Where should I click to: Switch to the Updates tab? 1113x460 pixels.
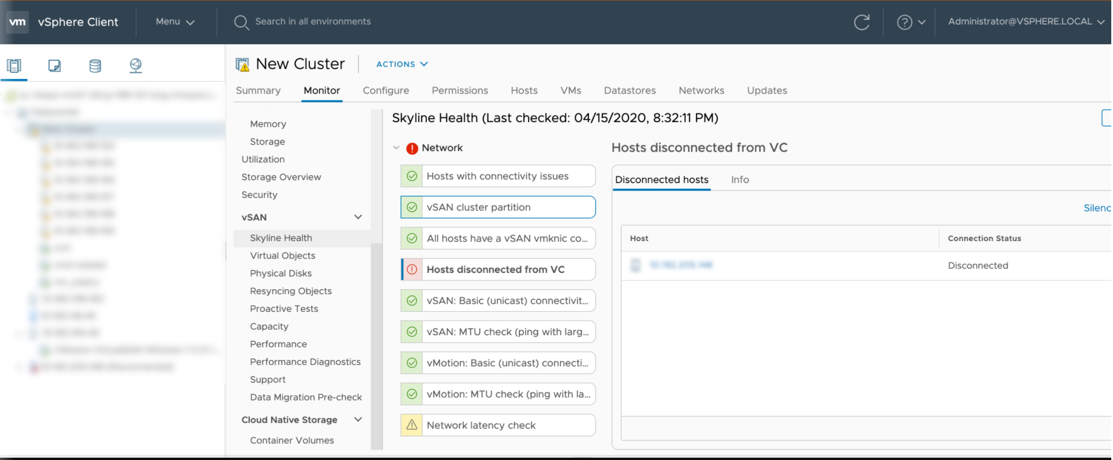(x=767, y=91)
